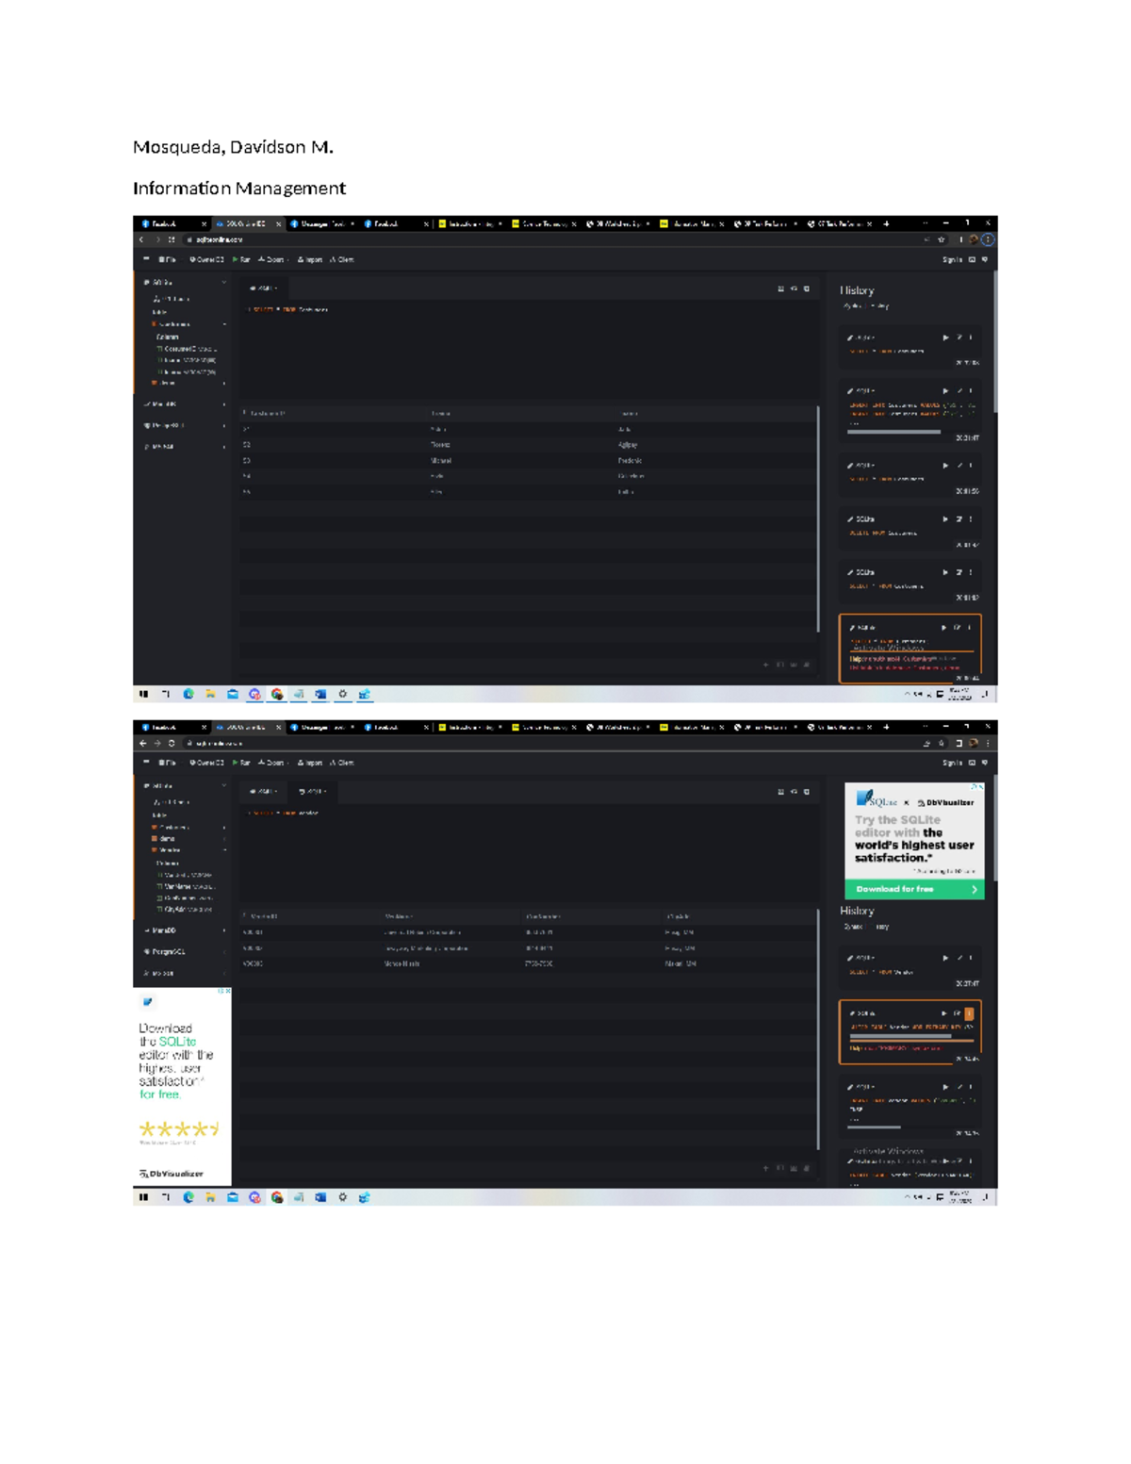Open new browser tab in the Vendor window
Image resolution: width=1131 pixels, height=1464 pixels.
point(886,727)
